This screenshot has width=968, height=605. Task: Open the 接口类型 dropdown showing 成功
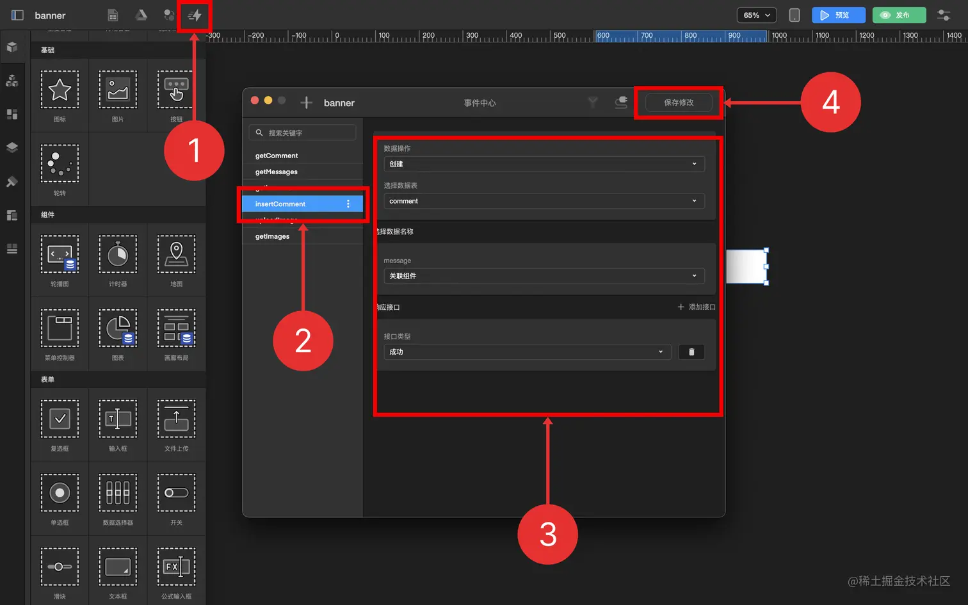coord(528,352)
